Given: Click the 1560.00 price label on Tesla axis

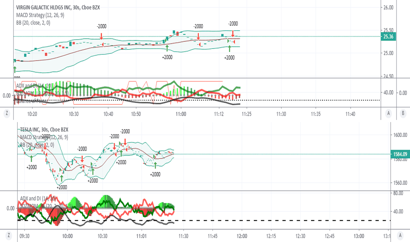Looking at the screenshot, I should click(x=400, y=183).
